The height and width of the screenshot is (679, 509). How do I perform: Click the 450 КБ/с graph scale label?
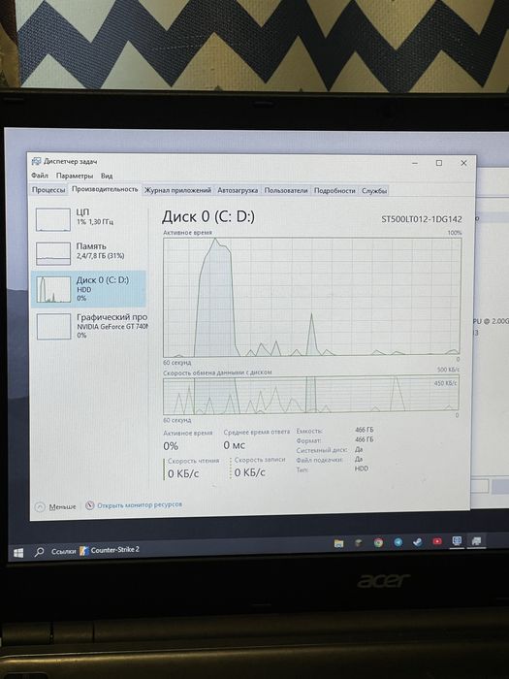click(445, 383)
